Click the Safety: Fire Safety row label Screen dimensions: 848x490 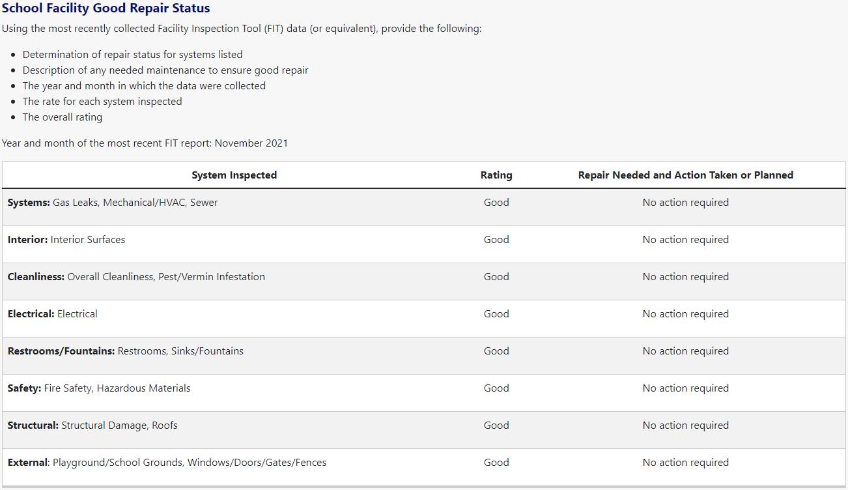(x=99, y=388)
